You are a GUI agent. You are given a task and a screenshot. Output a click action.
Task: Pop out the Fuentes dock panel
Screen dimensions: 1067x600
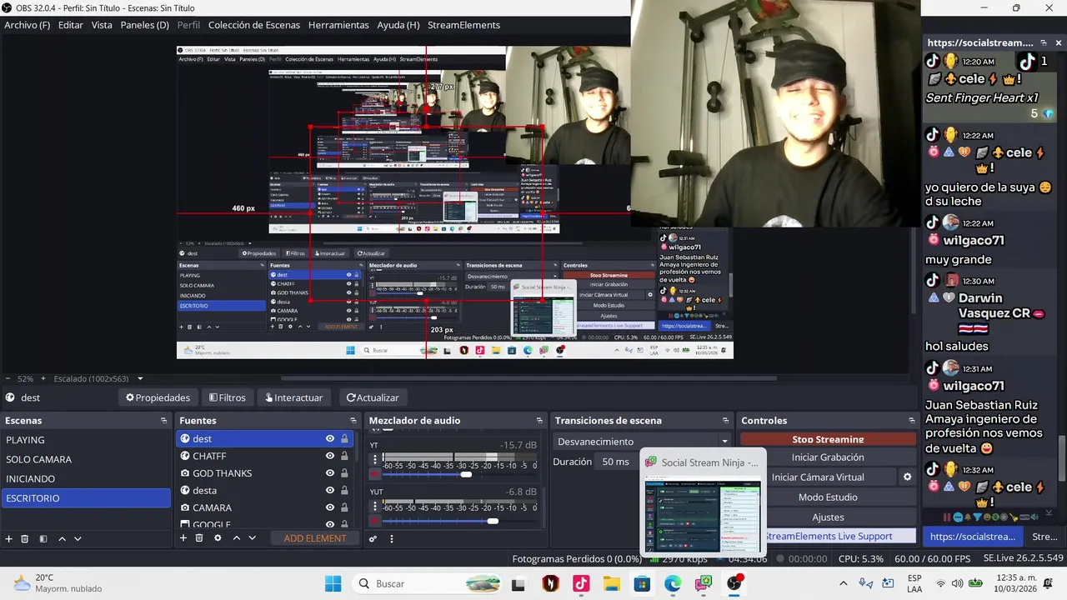[353, 421]
